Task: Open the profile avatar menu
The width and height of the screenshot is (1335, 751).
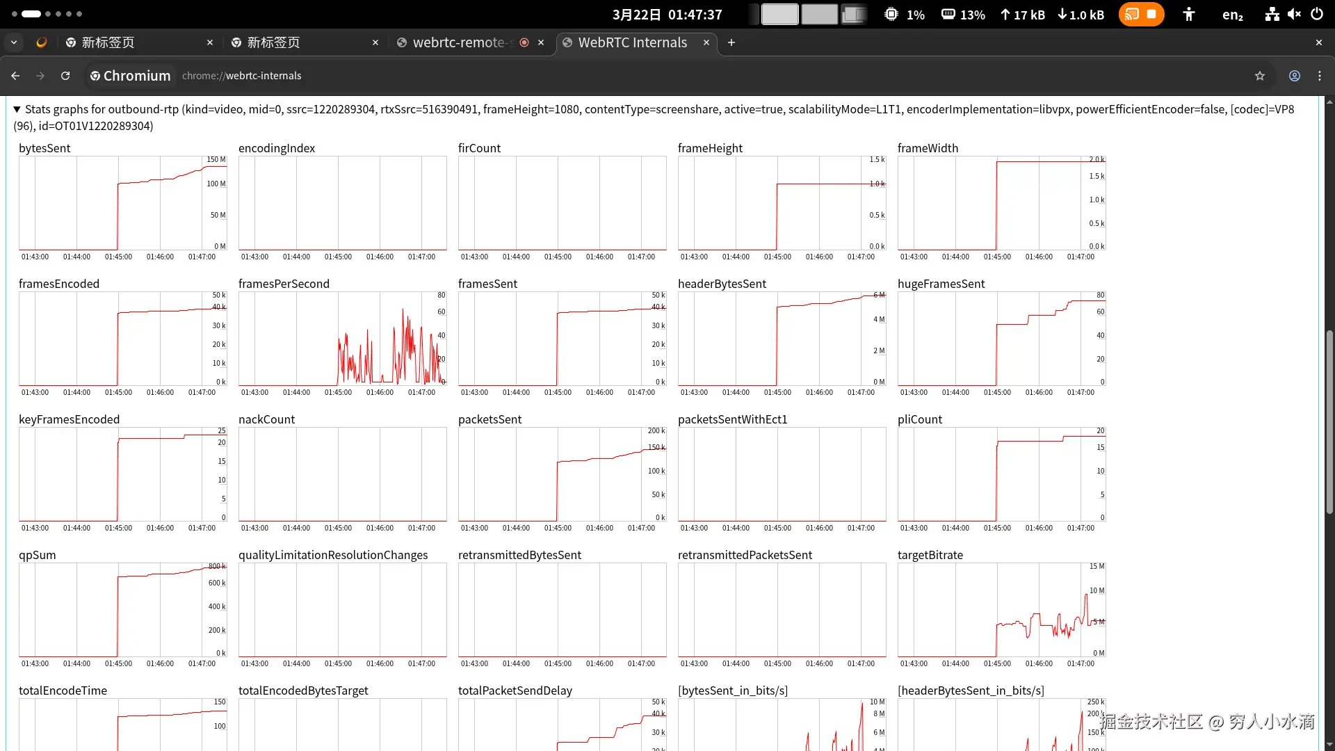Action: pyautogui.click(x=1294, y=76)
